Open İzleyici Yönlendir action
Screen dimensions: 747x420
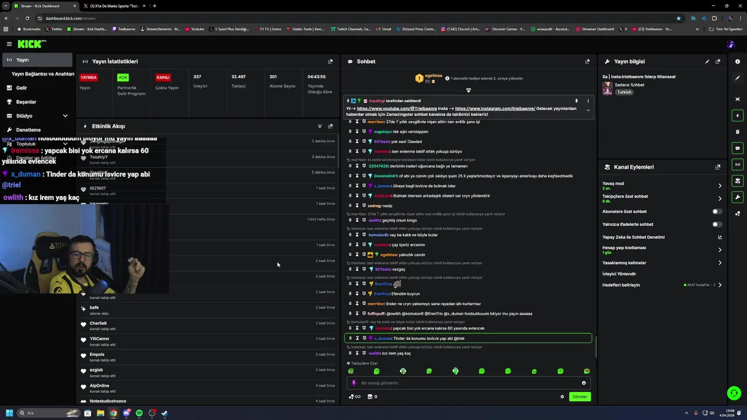point(619,274)
